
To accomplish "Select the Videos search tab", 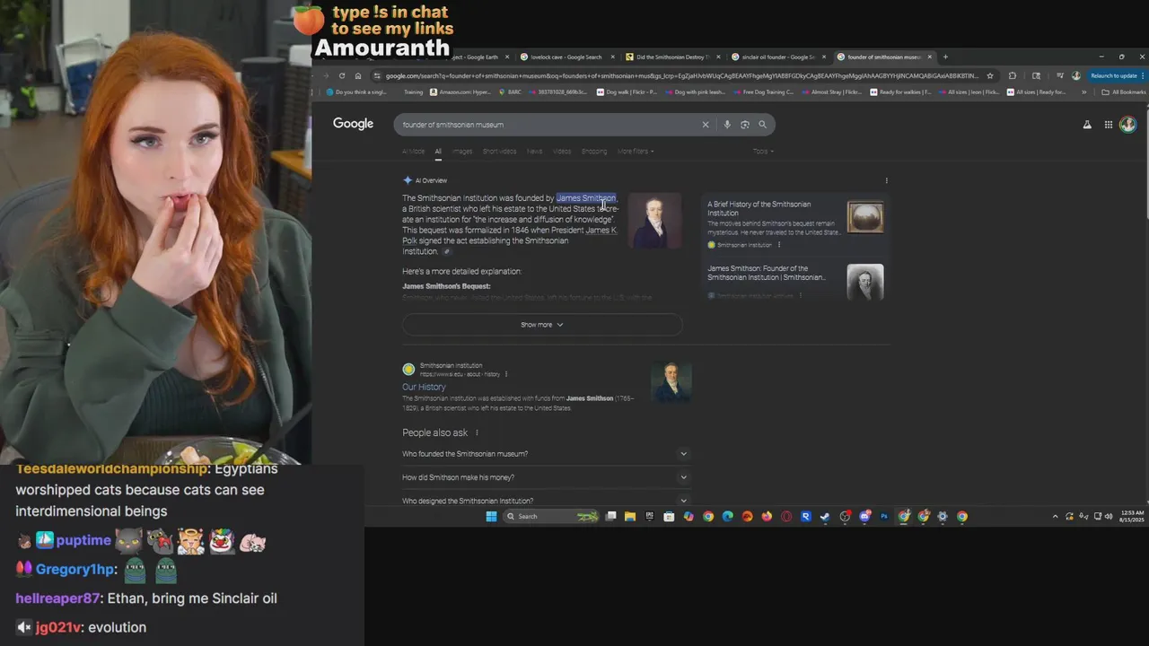I will pos(562,151).
